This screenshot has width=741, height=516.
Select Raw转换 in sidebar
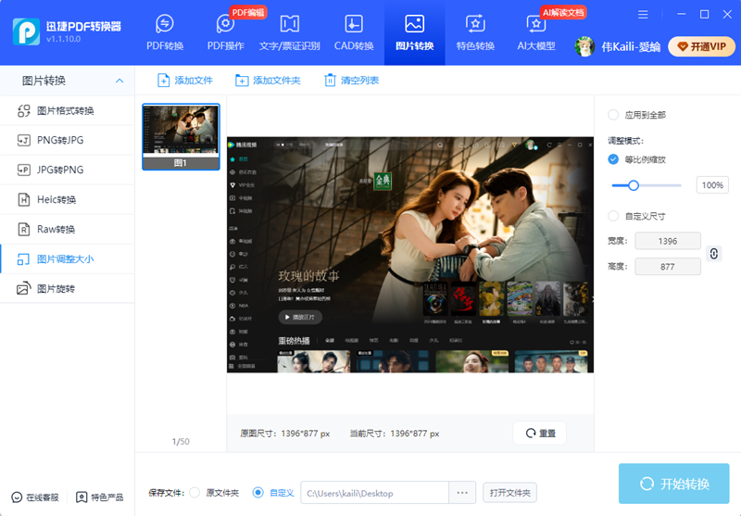pyautogui.click(x=67, y=229)
